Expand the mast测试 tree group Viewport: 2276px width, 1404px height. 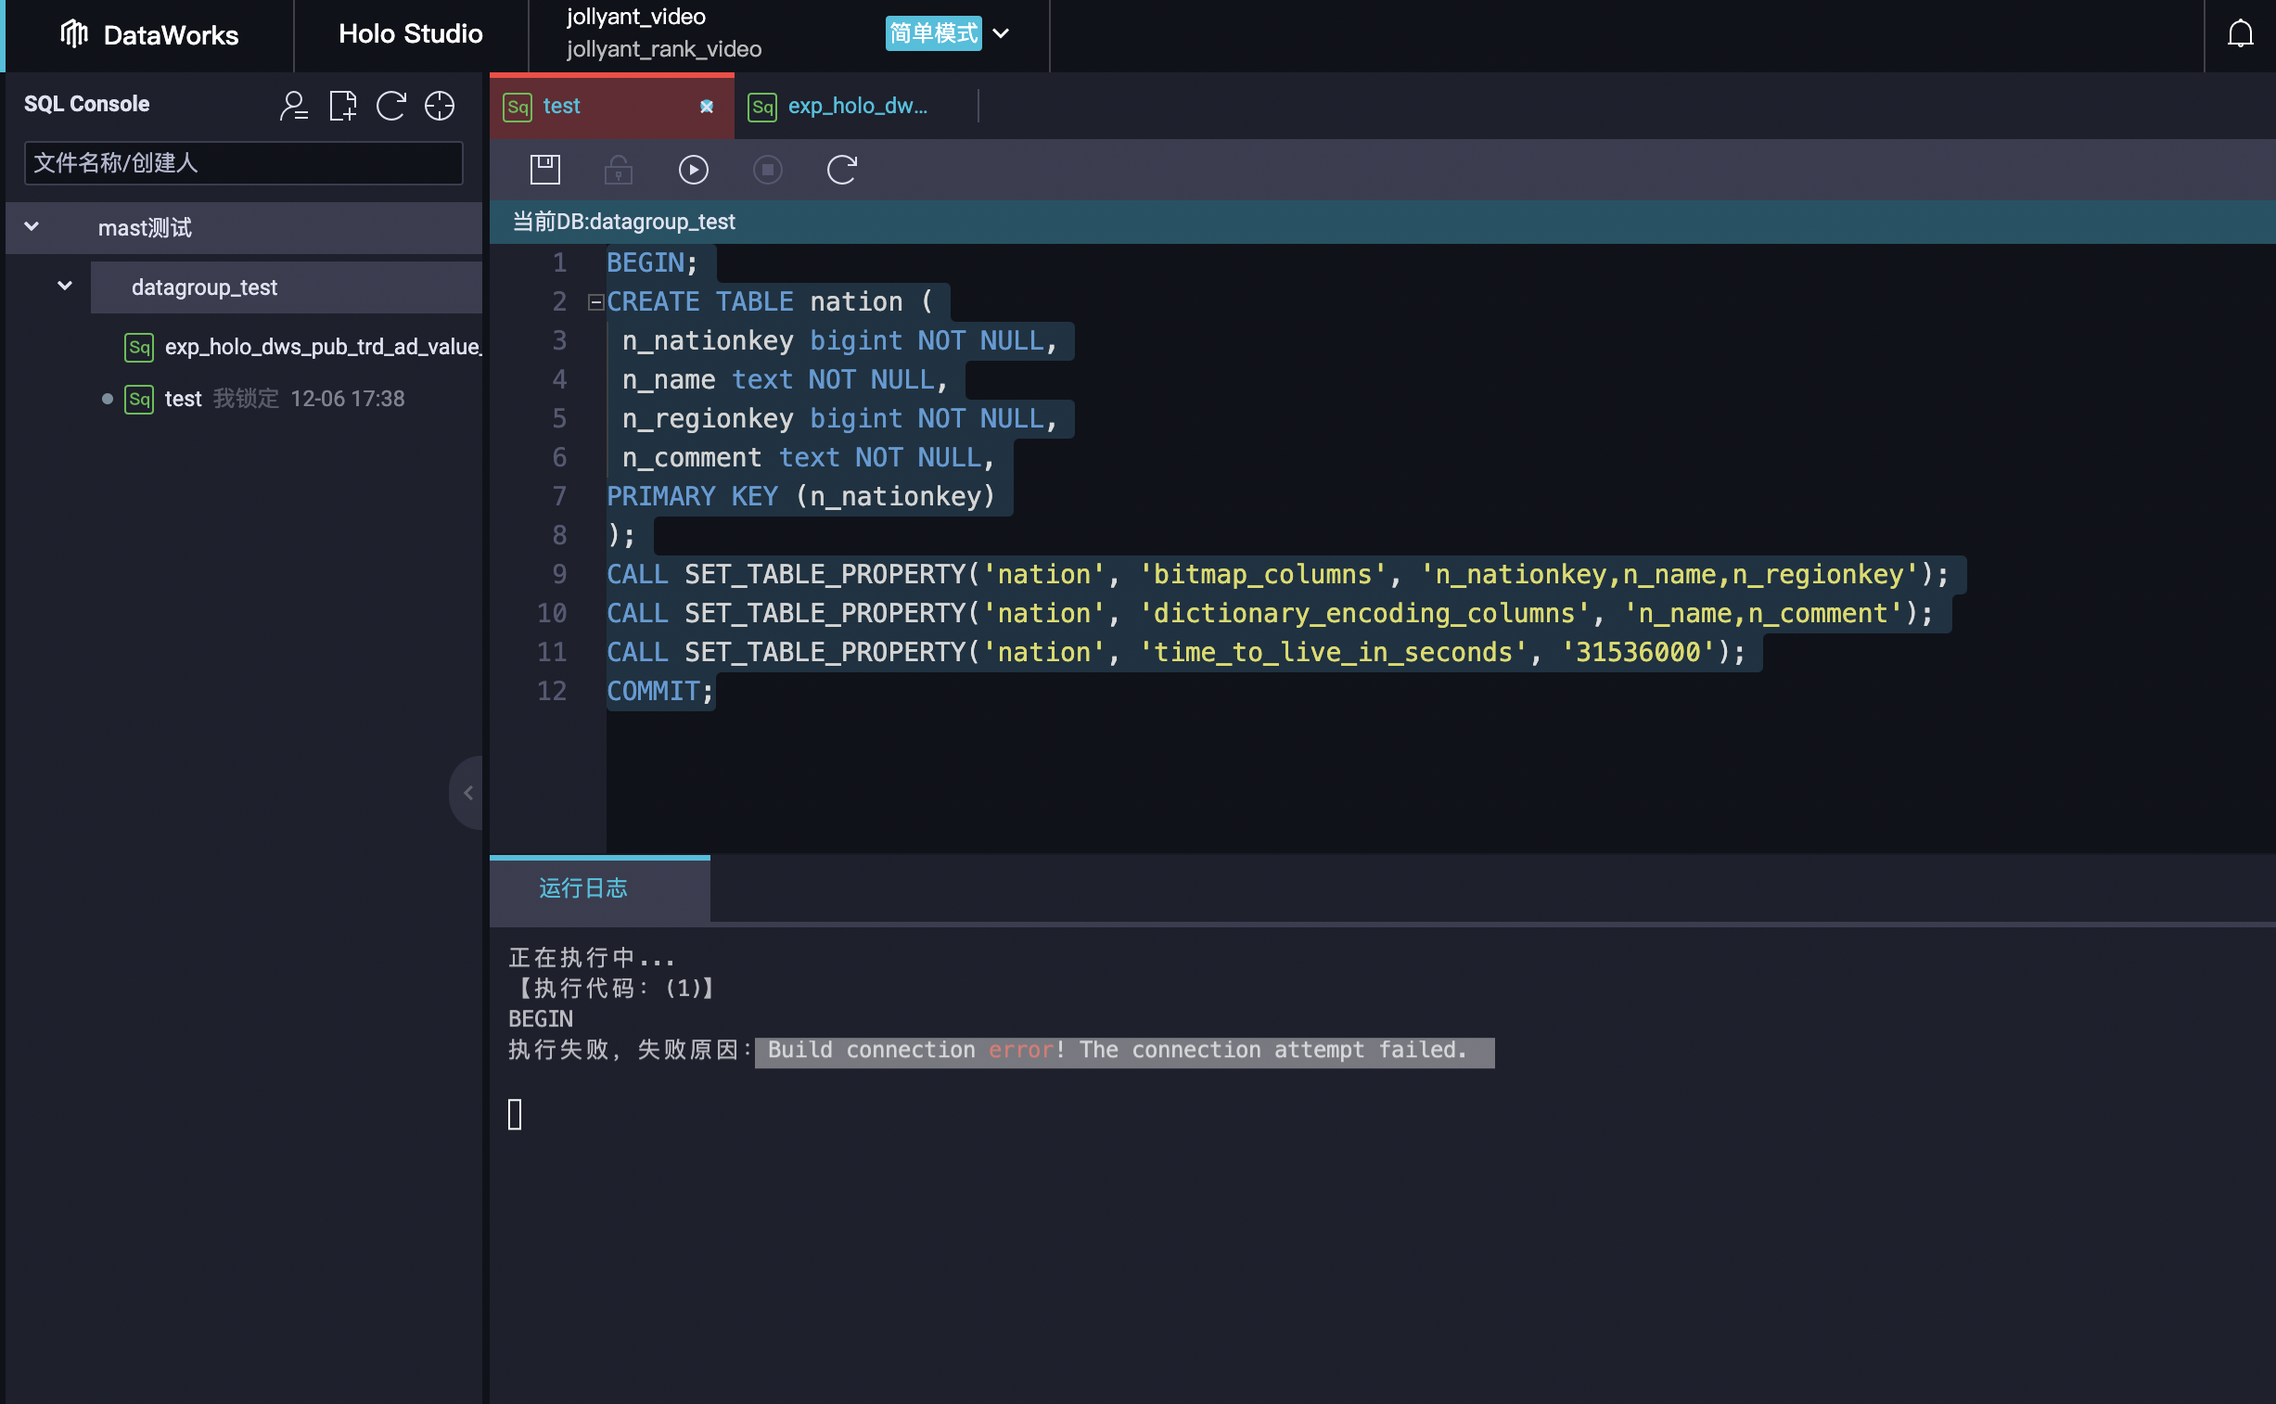click(32, 226)
